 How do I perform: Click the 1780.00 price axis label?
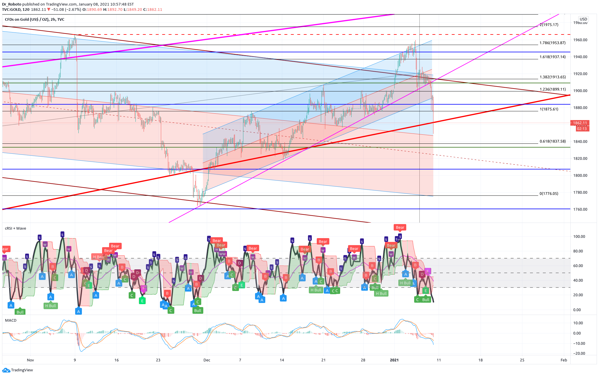coord(580,193)
